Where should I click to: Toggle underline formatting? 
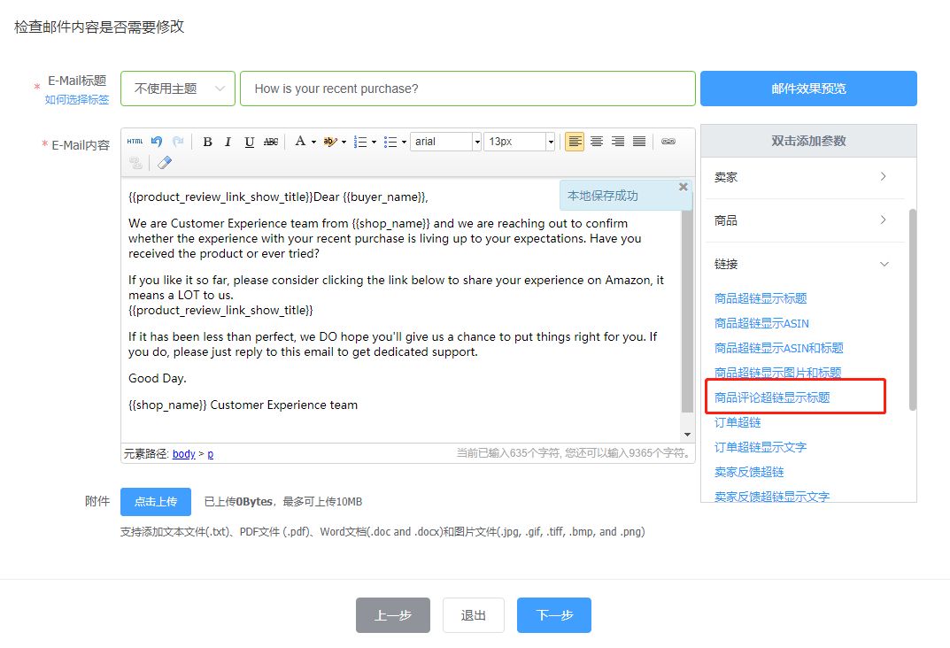click(x=249, y=142)
